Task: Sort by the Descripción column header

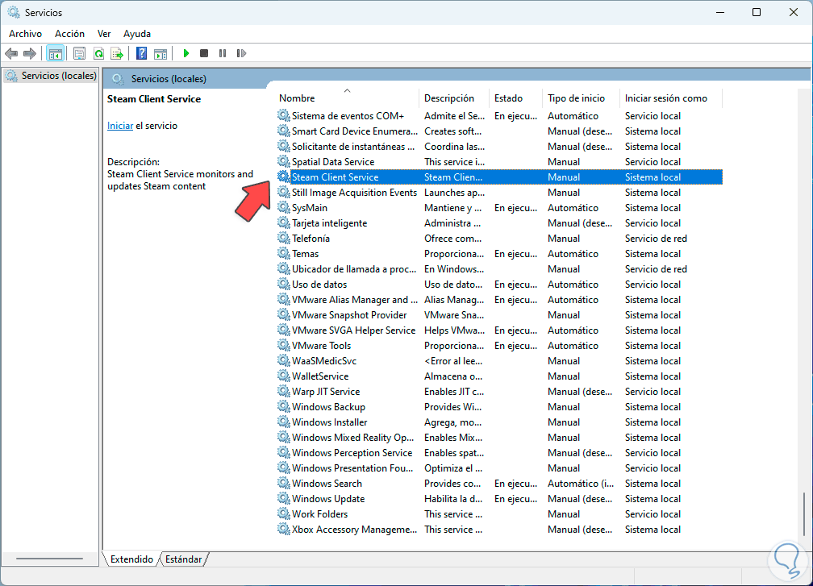Action: pos(453,98)
